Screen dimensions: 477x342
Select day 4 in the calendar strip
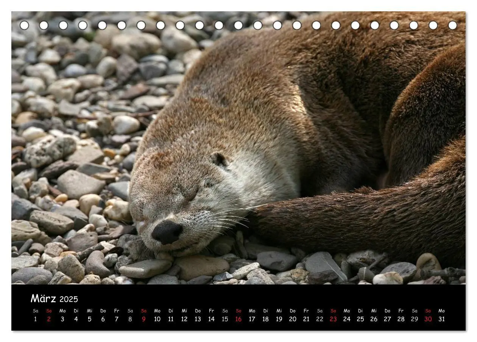(76, 319)
